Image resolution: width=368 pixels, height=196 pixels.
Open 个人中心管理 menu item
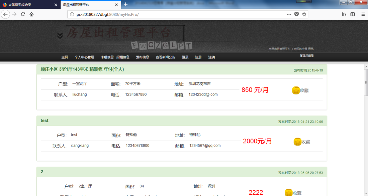click(84, 57)
